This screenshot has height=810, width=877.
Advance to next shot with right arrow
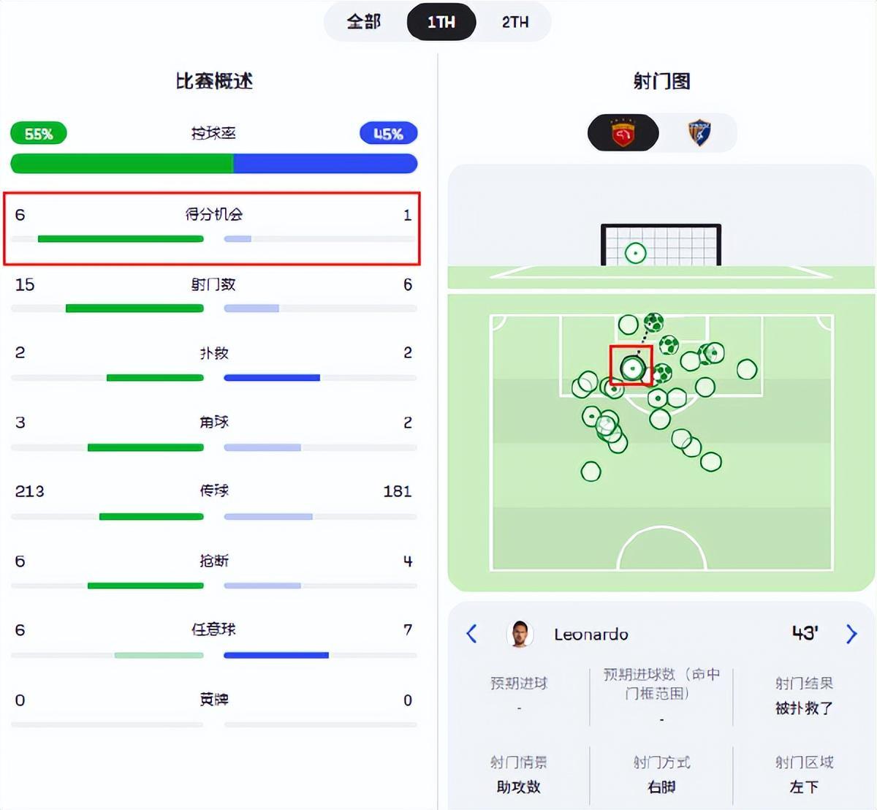click(851, 634)
